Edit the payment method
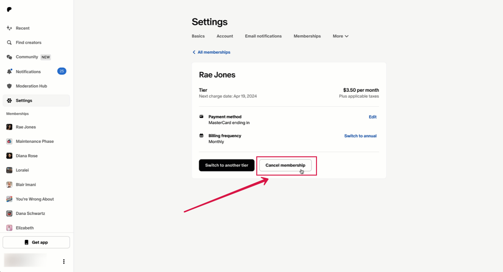Image resolution: width=503 pixels, height=272 pixels. pos(372,117)
